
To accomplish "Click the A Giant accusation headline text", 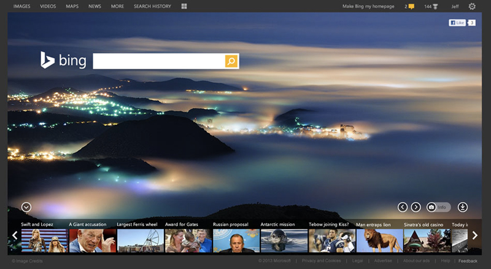I will (x=88, y=225).
